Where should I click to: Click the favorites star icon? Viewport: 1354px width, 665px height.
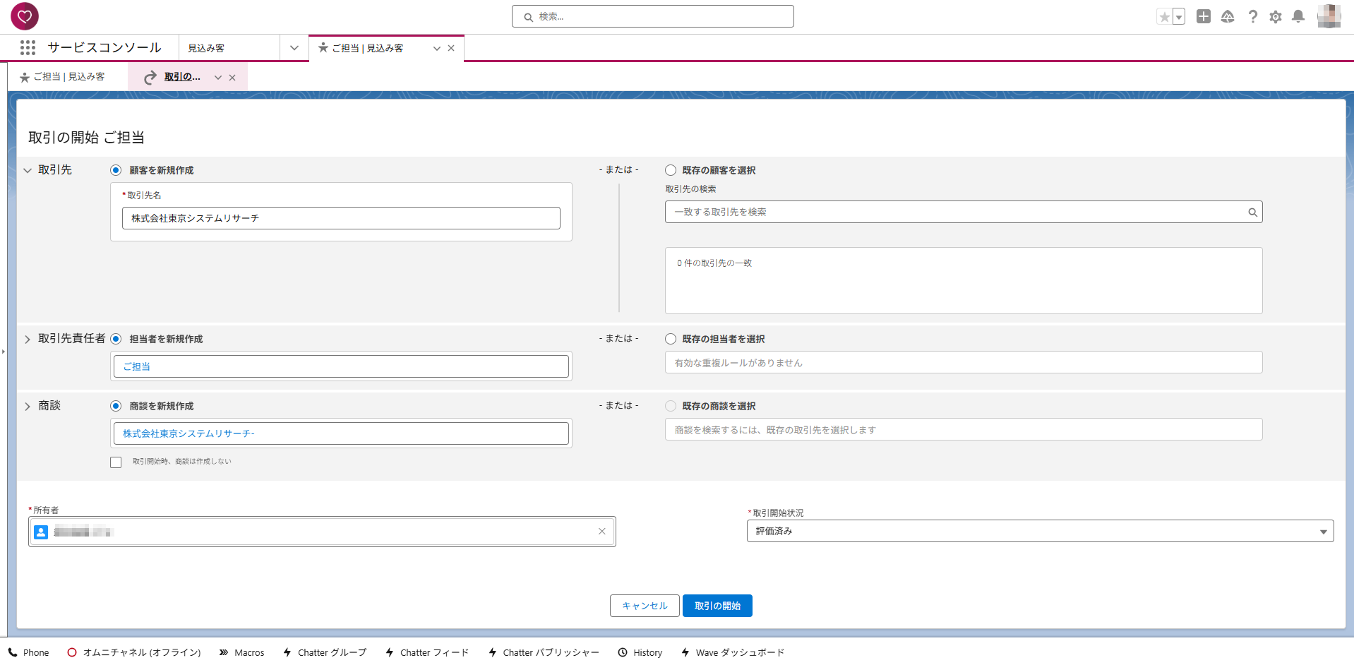point(1164,17)
